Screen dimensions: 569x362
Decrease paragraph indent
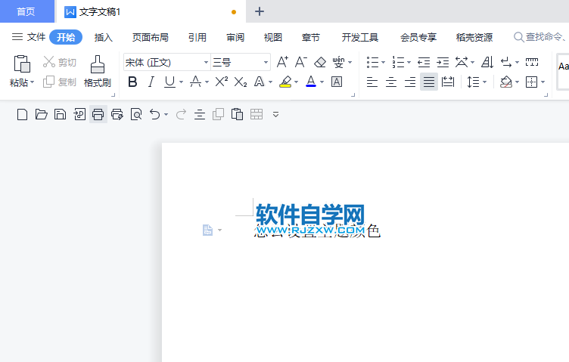tap(424, 62)
